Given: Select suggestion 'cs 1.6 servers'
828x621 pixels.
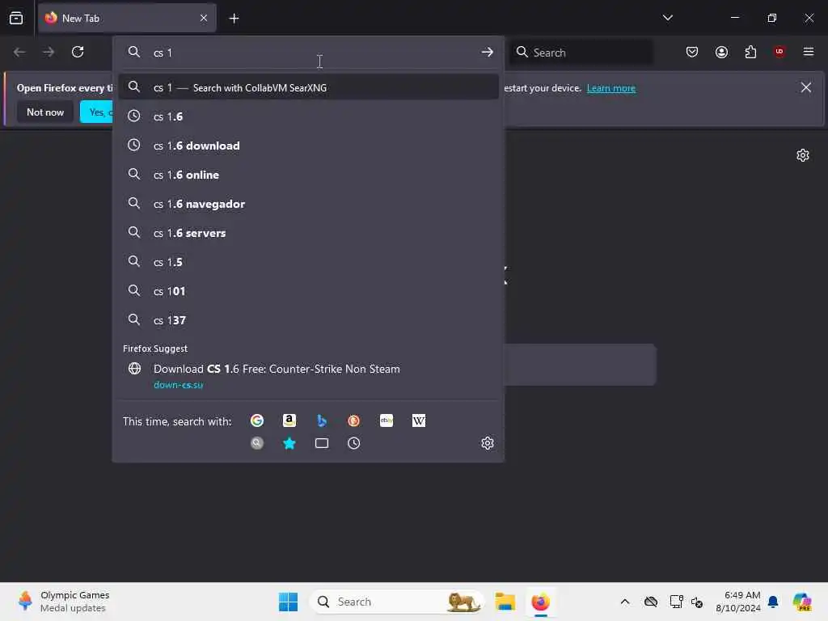Looking at the screenshot, I should [308, 233].
